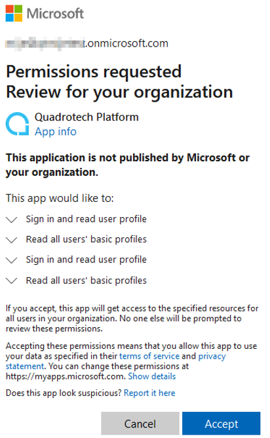Click Report it here link

(x=149, y=393)
